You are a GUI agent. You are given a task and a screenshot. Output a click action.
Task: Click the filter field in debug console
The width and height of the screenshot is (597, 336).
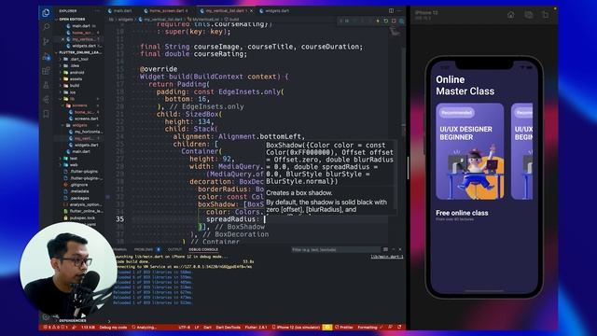336,249
